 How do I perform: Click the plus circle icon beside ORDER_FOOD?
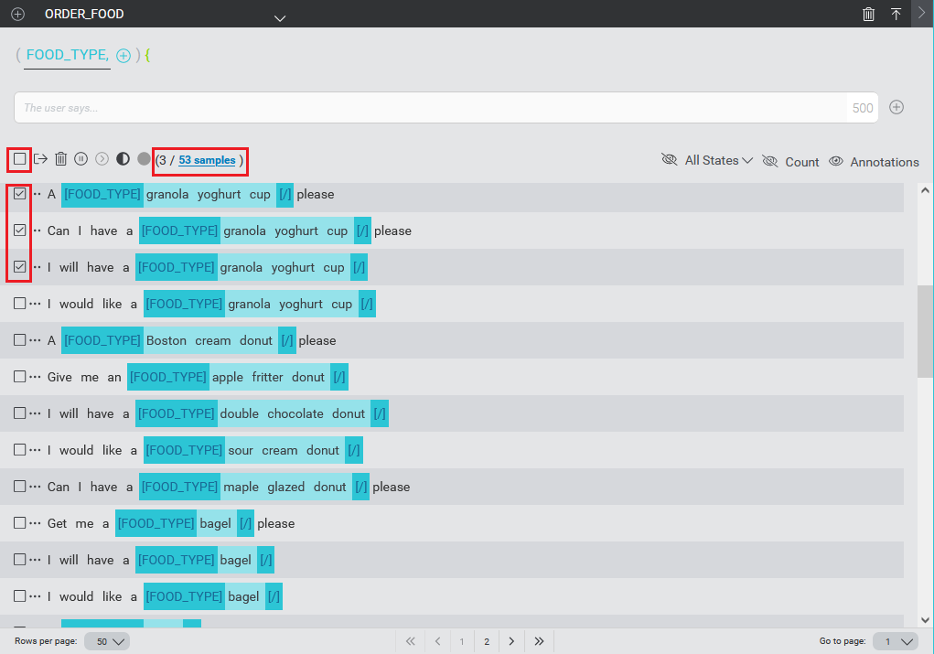(17, 15)
